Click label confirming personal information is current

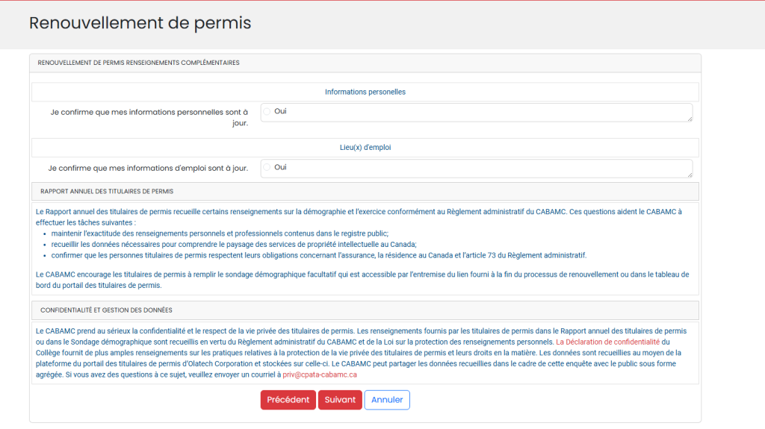[149, 117]
